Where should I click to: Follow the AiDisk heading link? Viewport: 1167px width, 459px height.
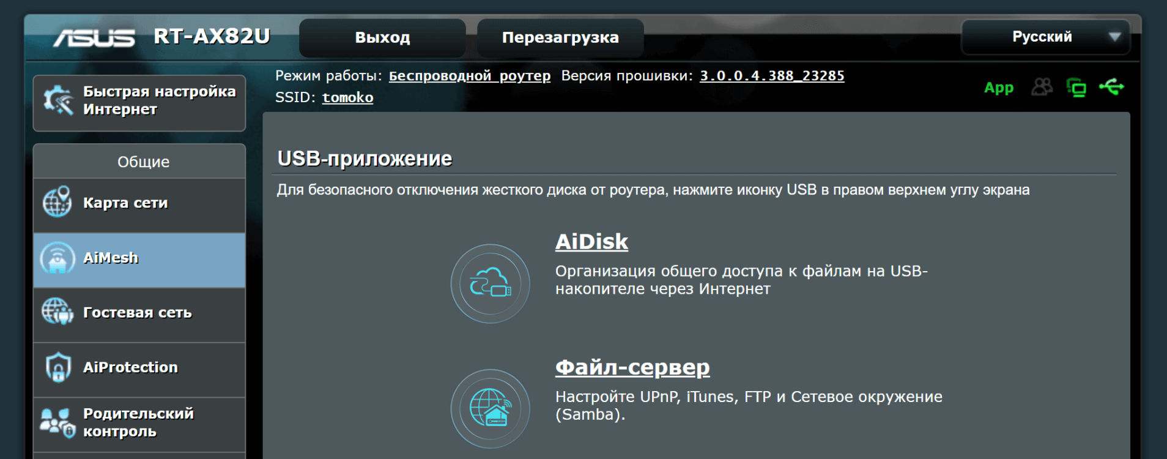[x=591, y=242]
